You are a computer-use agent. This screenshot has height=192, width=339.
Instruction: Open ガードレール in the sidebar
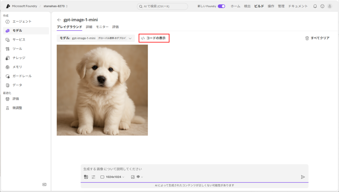[26, 76]
